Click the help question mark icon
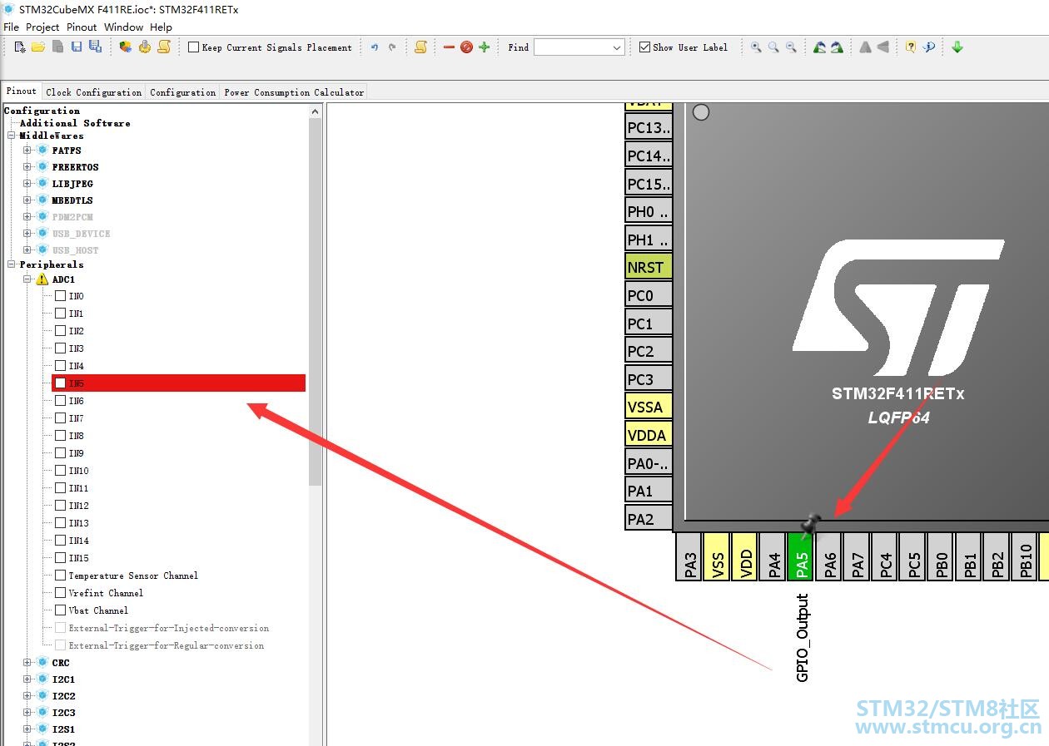 911,47
